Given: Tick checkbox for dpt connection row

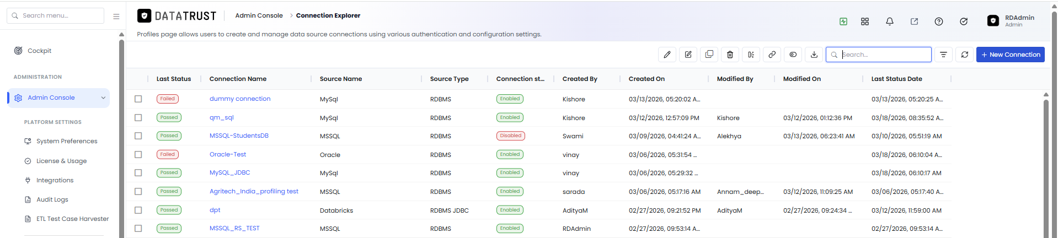Looking at the screenshot, I should pyautogui.click(x=138, y=210).
